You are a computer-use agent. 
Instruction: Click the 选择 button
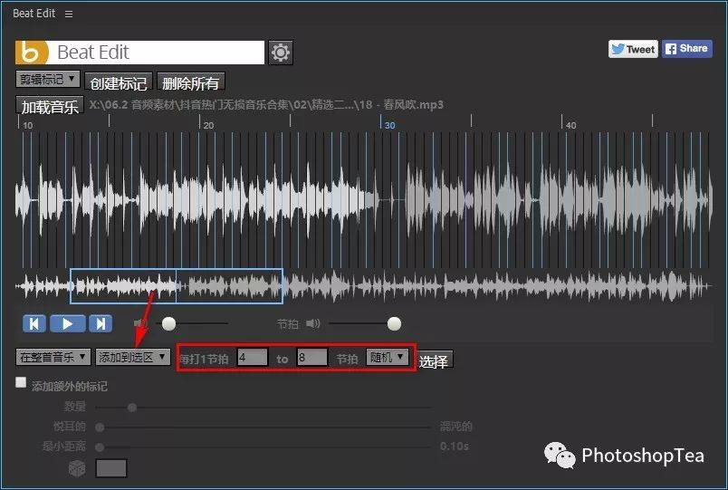(x=434, y=360)
